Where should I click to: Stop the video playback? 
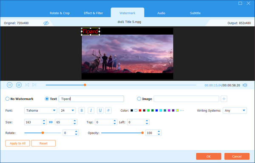click(19, 85)
